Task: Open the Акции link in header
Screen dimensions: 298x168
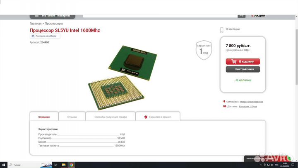Action: 258,16
